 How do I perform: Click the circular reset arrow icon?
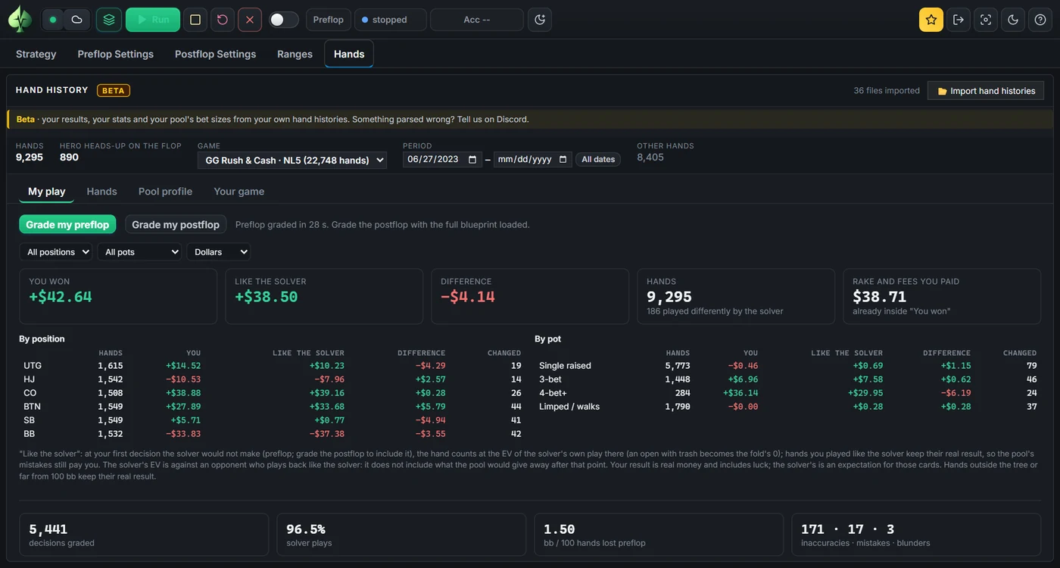(223, 20)
